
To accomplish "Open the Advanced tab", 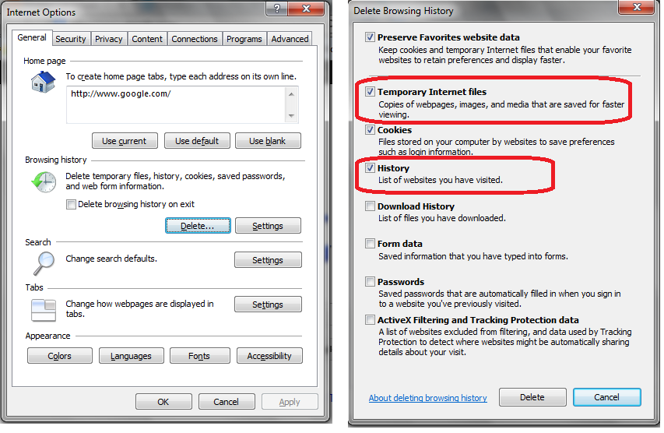I will point(290,39).
